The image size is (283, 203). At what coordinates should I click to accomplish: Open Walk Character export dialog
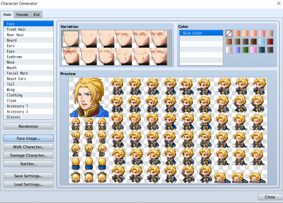click(28, 147)
